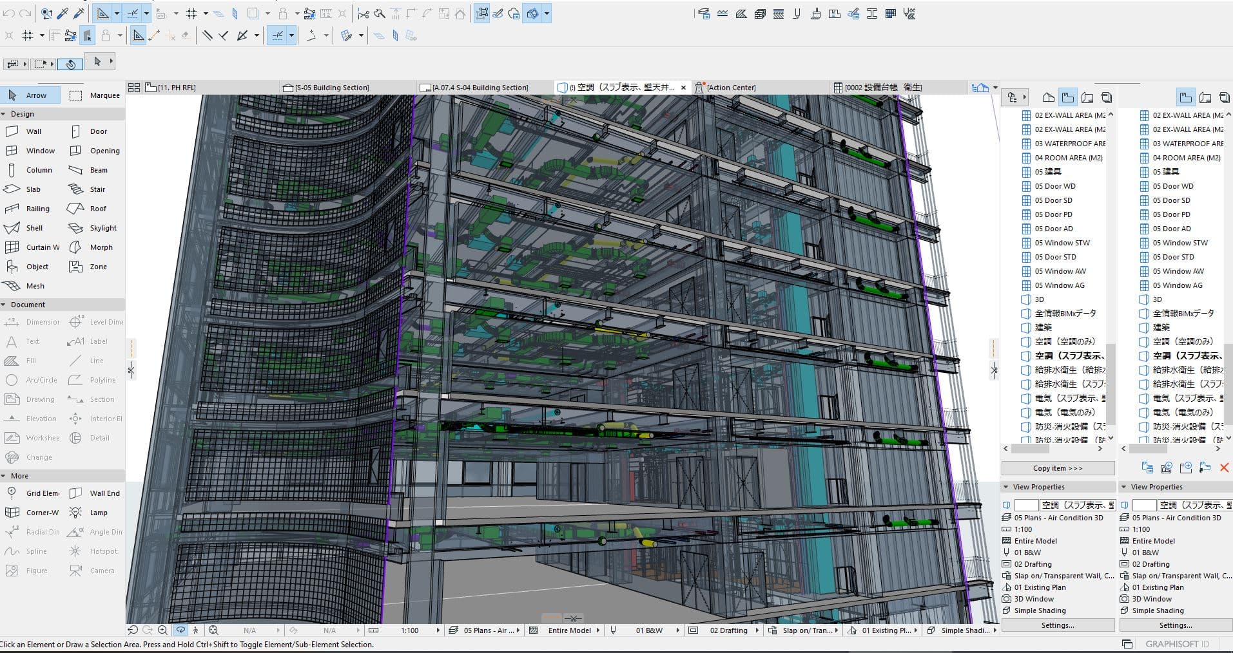Open the Simple Shading 3D style status
Screen dimensions: 1233x653
point(961,630)
